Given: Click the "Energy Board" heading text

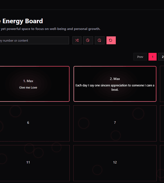Looking at the screenshot, I should click(x=23, y=21).
